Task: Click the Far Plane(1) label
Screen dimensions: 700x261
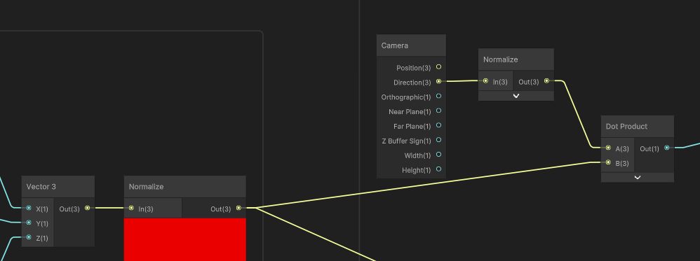Action: (x=412, y=127)
